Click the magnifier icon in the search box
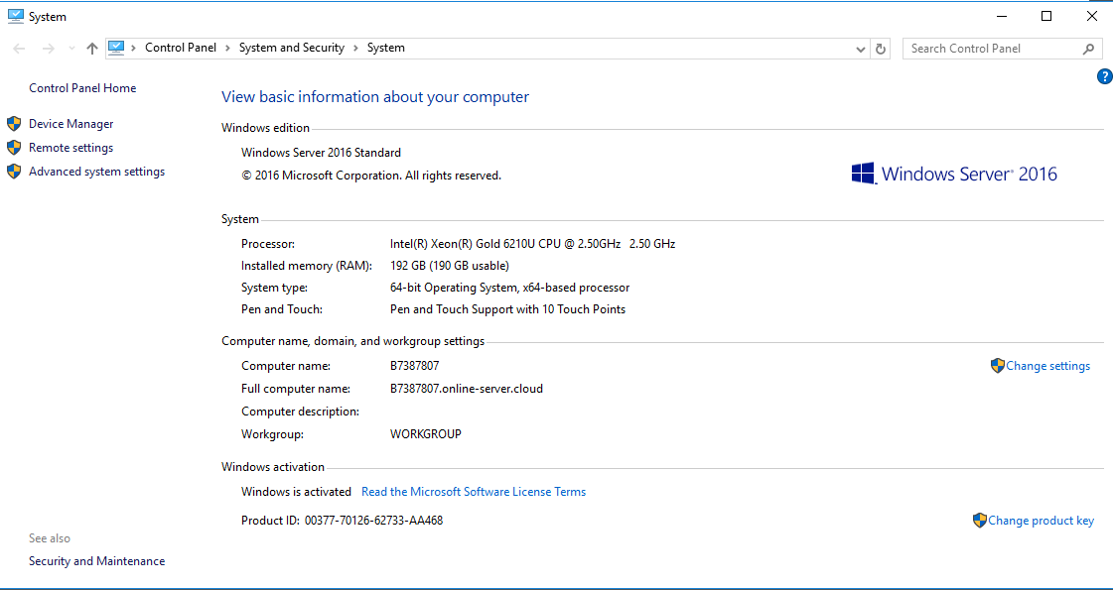The width and height of the screenshot is (1113, 590). tap(1088, 49)
